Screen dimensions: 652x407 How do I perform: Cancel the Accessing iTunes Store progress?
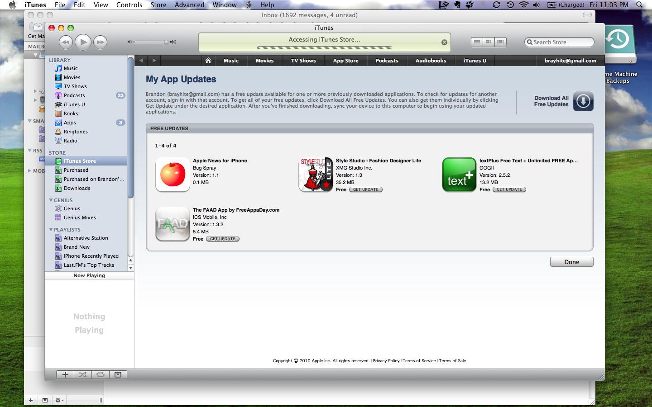tap(444, 42)
